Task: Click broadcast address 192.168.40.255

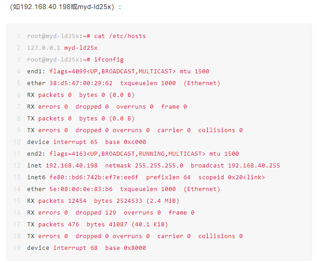Action: click(x=254, y=165)
